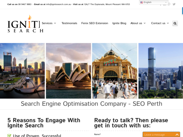This screenshot has width=183, height=137.
Task: Click the Perth skyline photo
Action: tap(22, 71)
